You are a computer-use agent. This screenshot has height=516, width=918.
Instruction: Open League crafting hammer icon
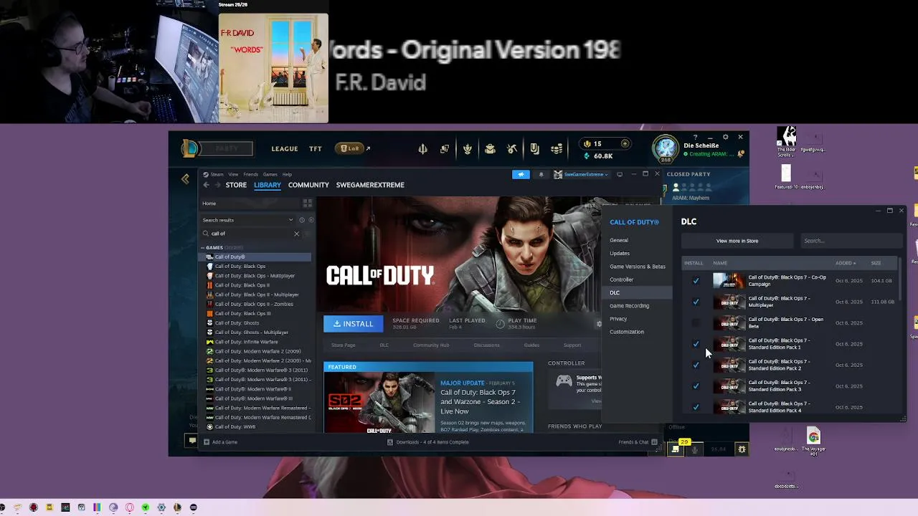[512, 149]
